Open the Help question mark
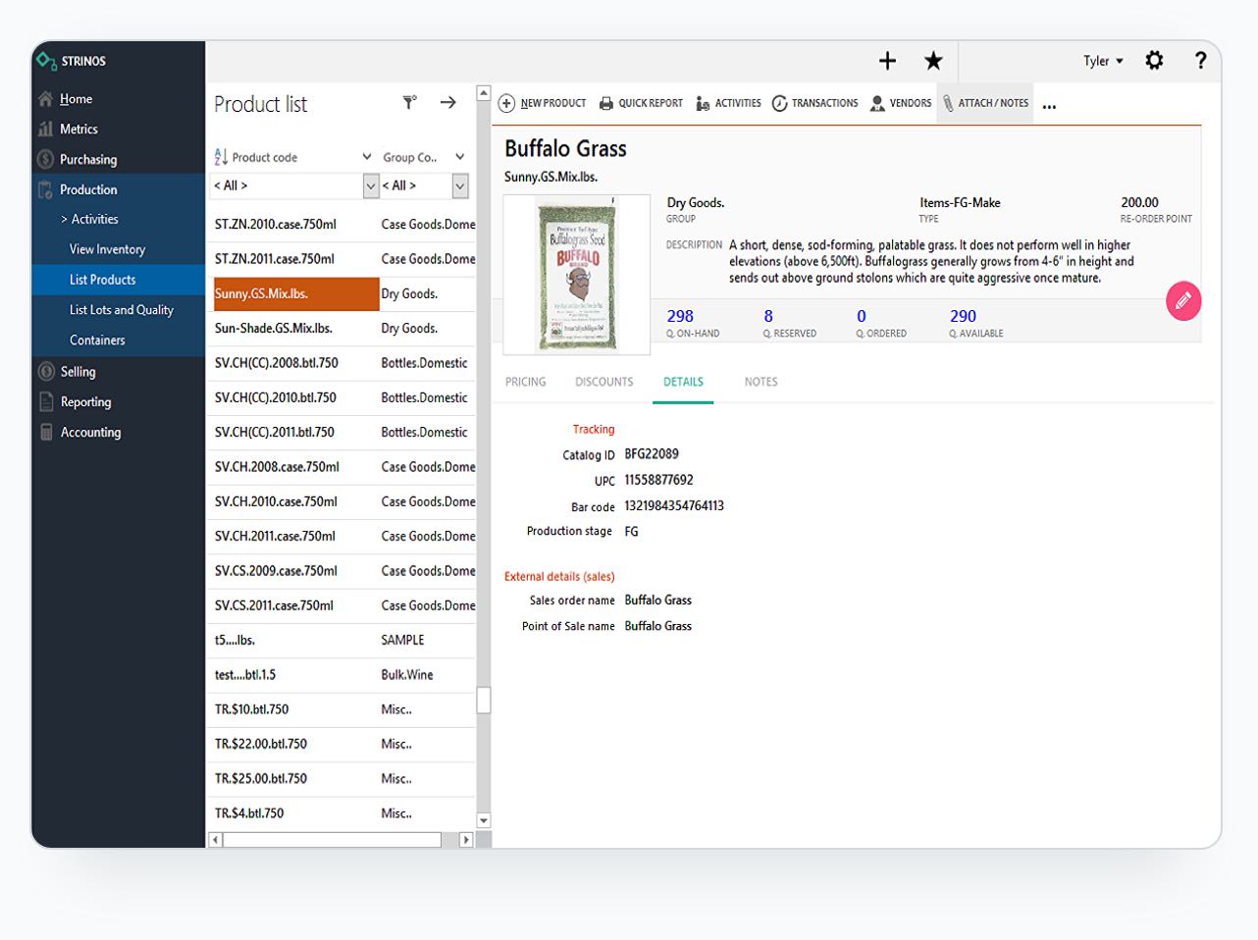The width and height of the screenshot is (1258, 940). 1201,60
